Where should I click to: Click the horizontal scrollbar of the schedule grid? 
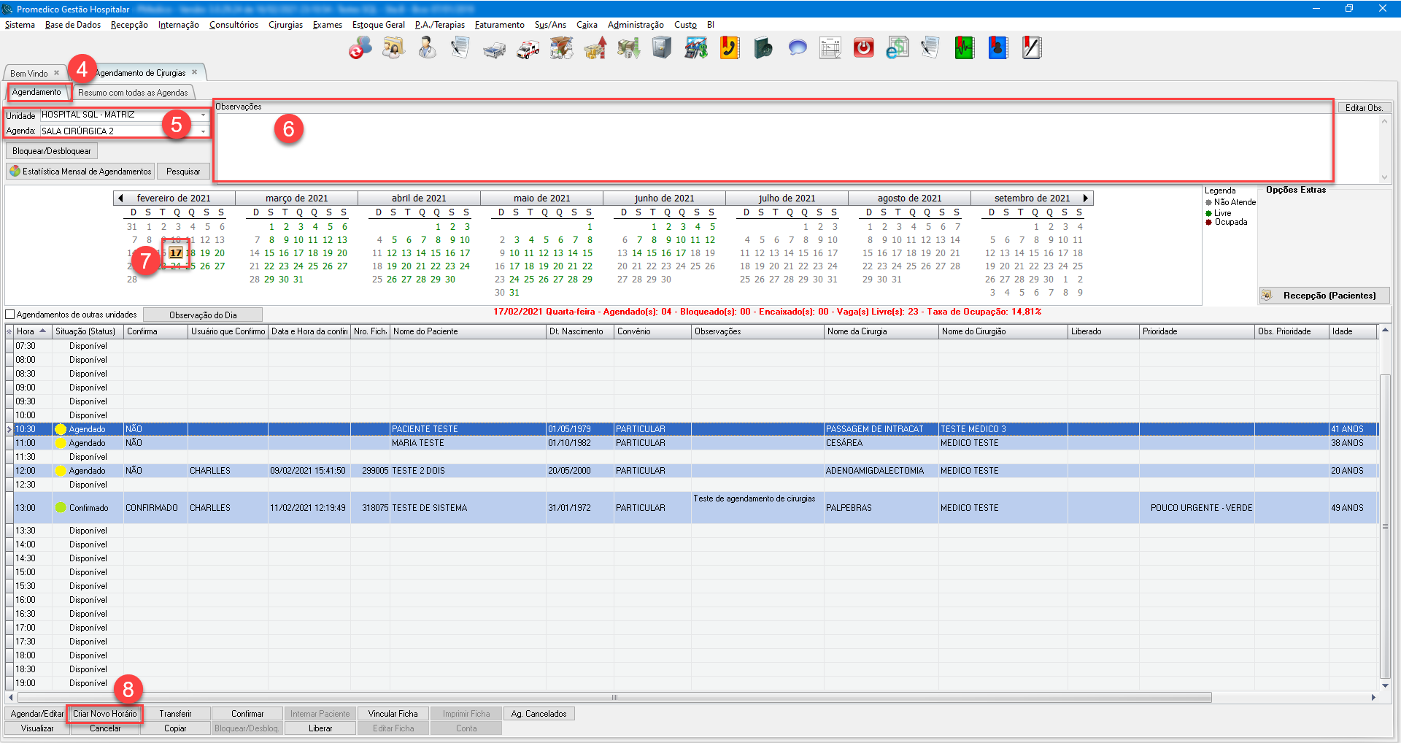coord(613,698)
